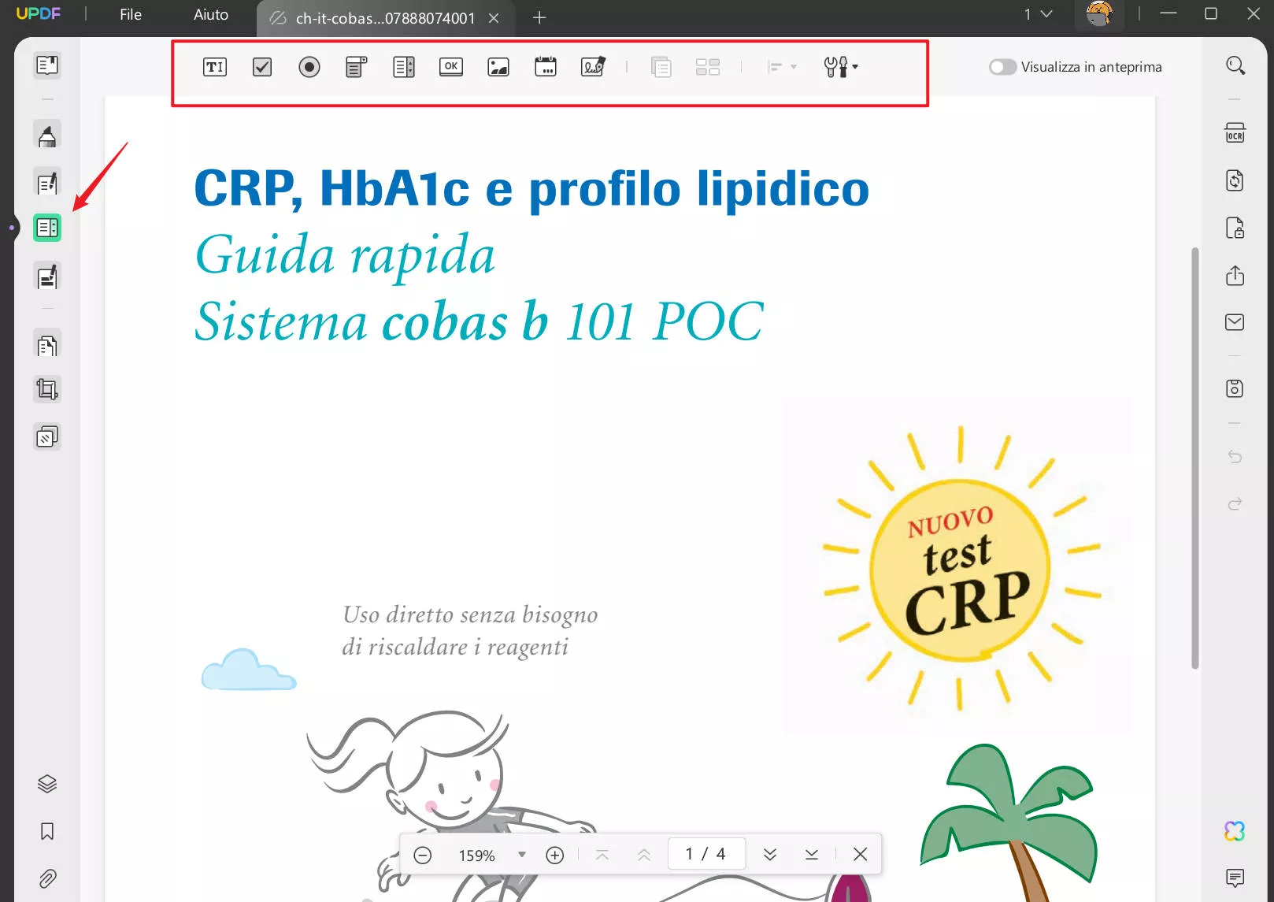The image size is (1274, 902).
Task: Add a new tab
Action: [x=539, y=17]
